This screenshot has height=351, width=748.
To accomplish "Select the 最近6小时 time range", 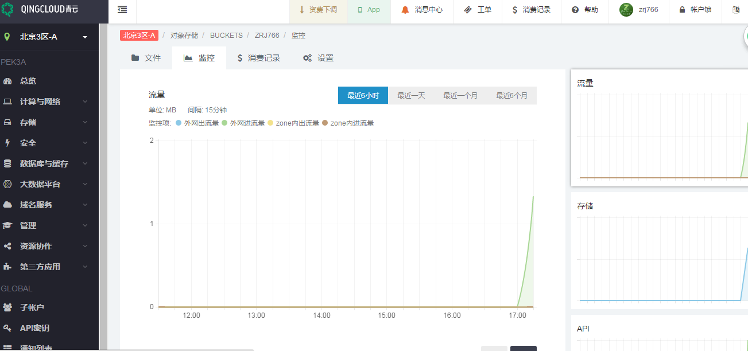I will coord(363,95).
